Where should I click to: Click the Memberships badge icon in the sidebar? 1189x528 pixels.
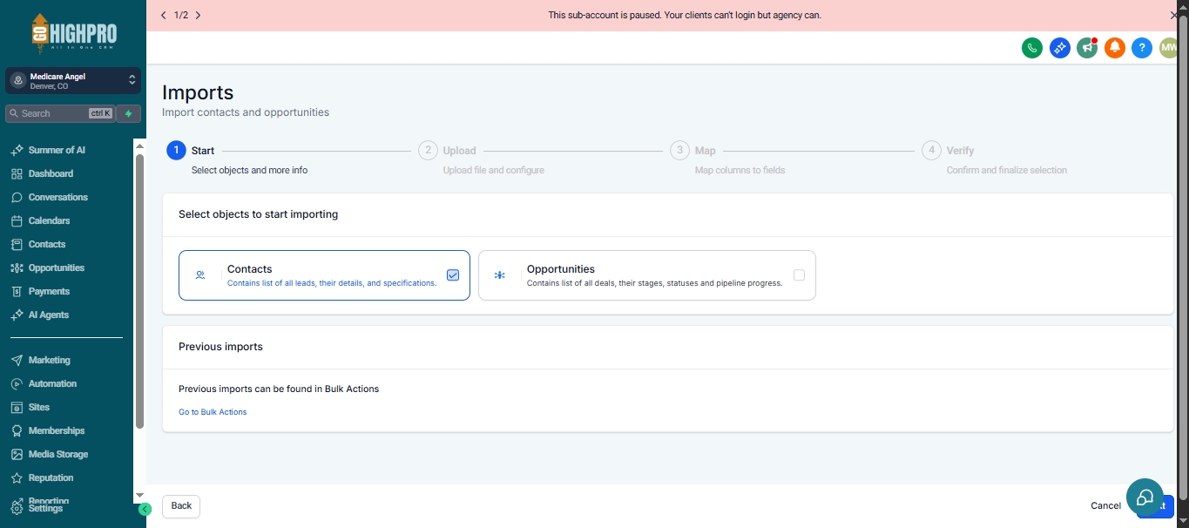click(x=17, y=430)
